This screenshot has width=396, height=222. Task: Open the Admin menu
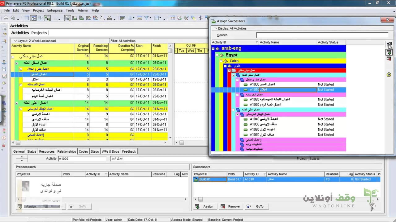(x=83, y=10)
